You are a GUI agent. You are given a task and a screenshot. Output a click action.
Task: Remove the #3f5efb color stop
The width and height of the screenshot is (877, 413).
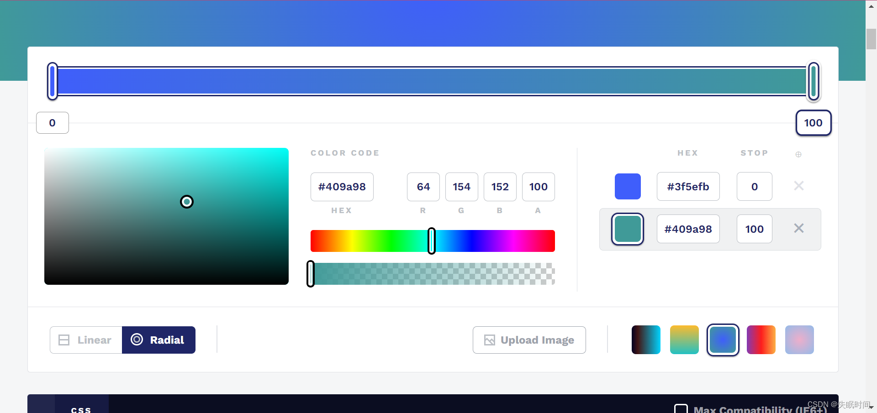799,186
